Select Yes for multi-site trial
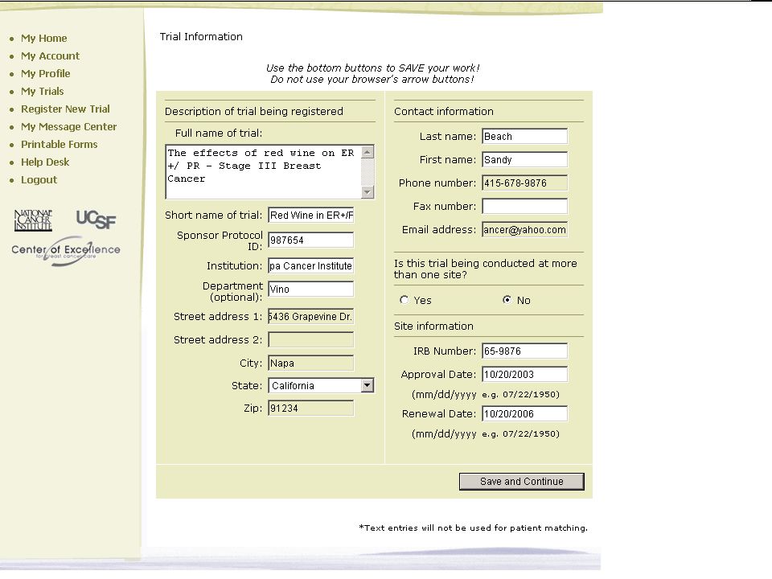772x579 pixels. (x=404, y=300)
